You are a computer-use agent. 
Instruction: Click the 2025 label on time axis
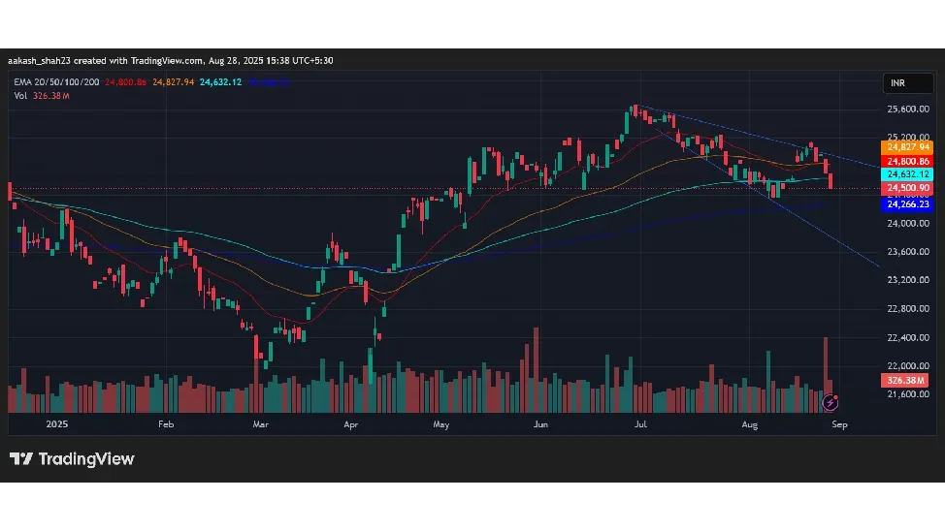pos(57,424)
